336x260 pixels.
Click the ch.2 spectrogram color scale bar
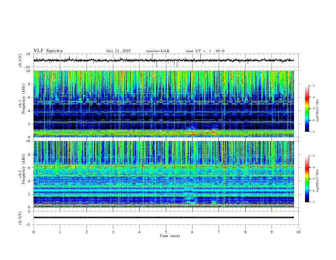click(307, 179)
